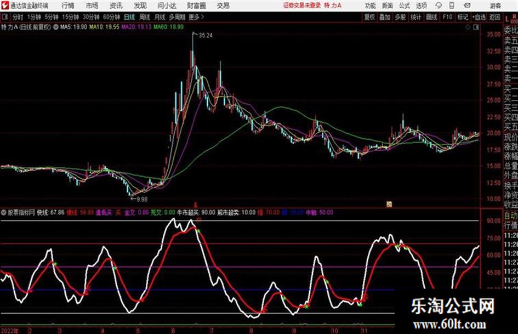Click 快线: 67.86 indicator value
The width and height of the screenshot is (518, 334).
tap(50, 212)
